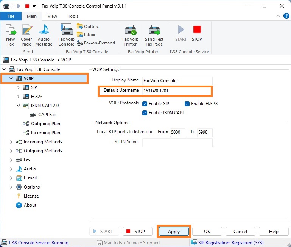
Task: Expand the Fax node chevron
Action: pyautogui.click(x=11, y=160)
